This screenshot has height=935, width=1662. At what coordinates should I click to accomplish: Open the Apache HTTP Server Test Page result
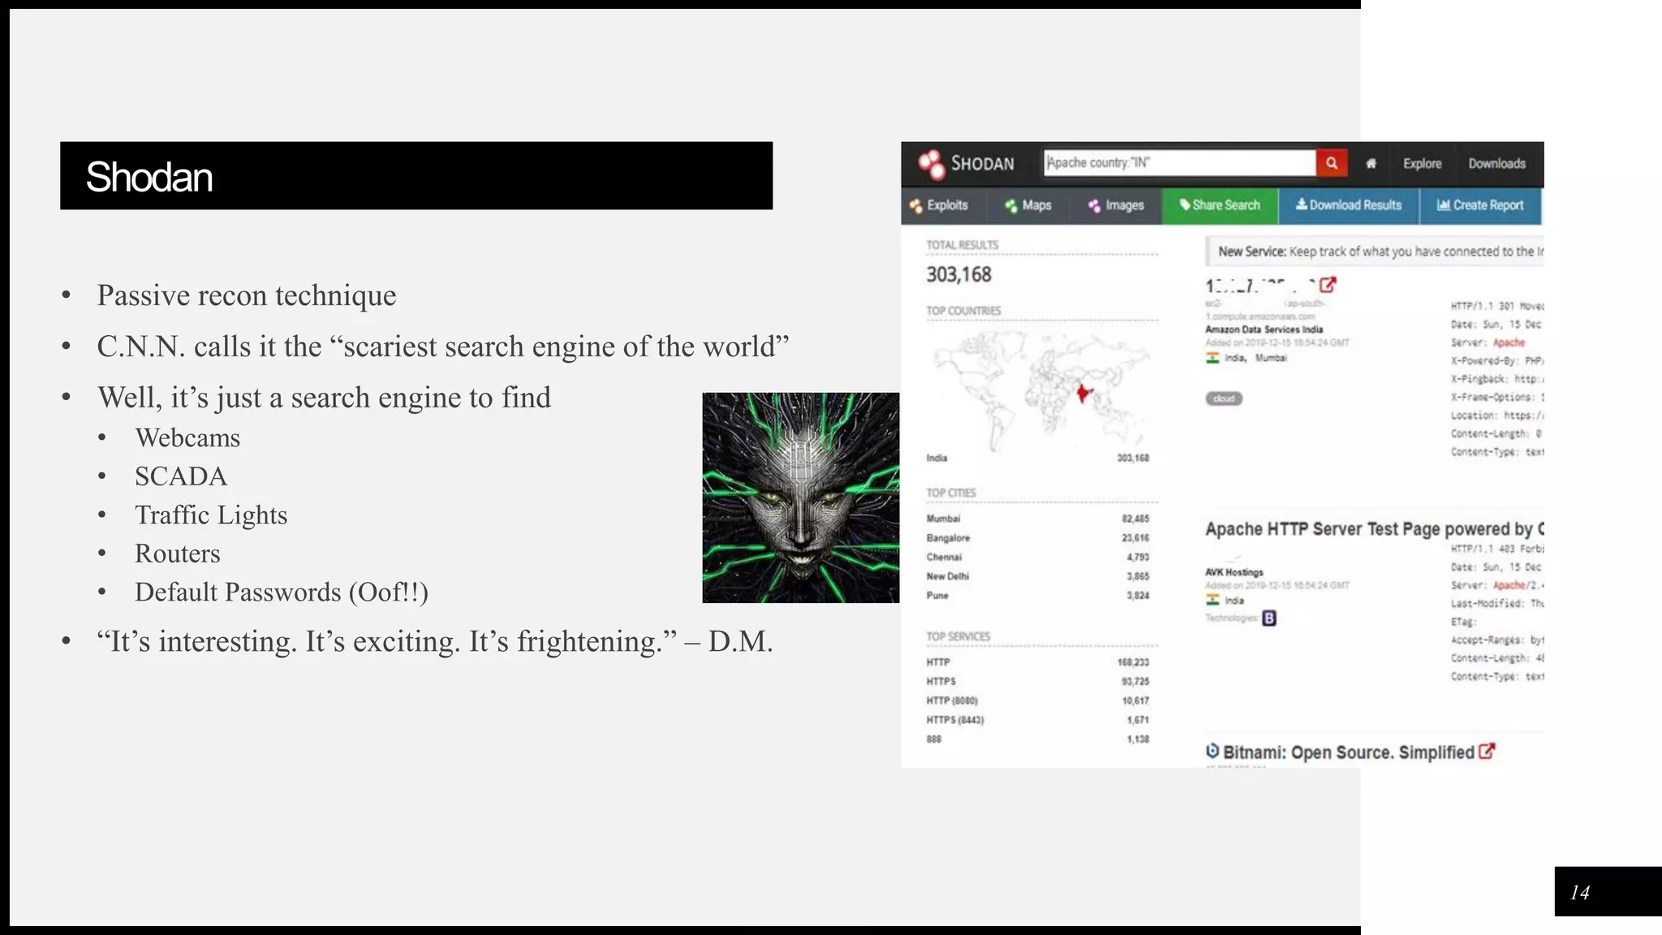1374,529
